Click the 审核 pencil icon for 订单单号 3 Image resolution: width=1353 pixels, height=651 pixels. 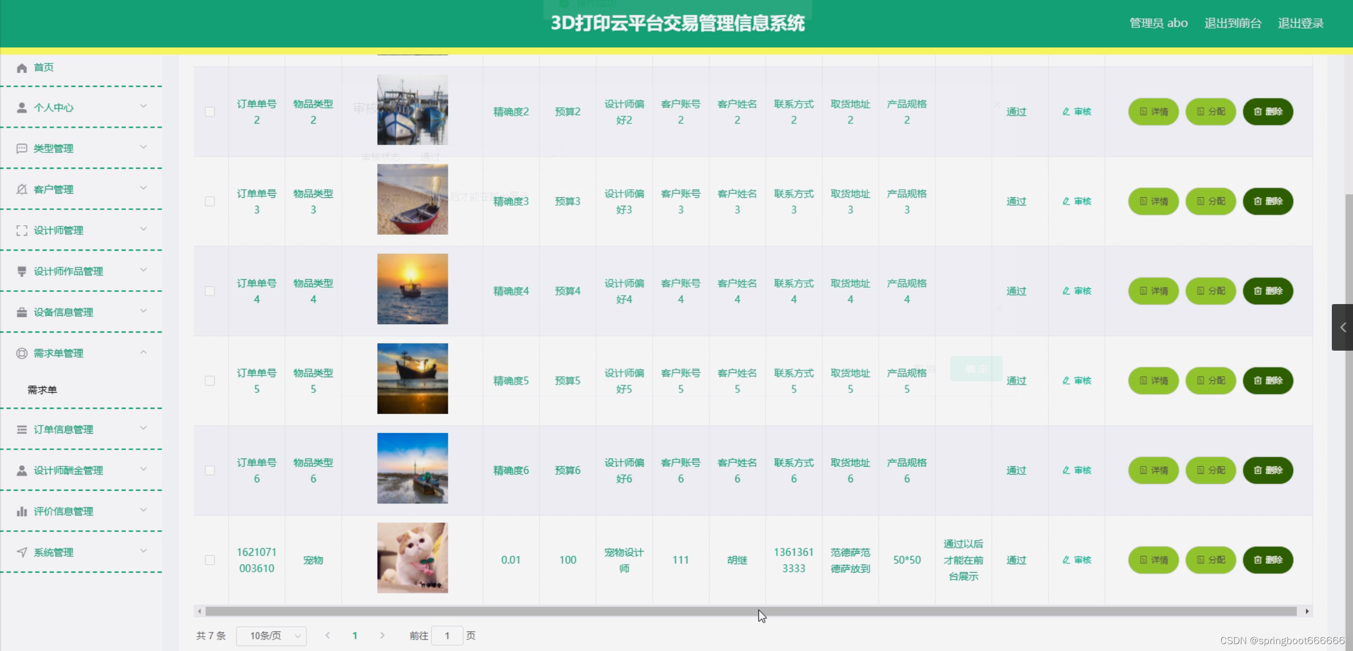click(1066, 201)
